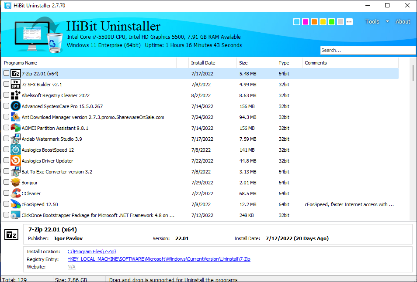This screenshot has width=417, height=282.
Task: Apply the green theme color swatch
Action: pos(332,22)
